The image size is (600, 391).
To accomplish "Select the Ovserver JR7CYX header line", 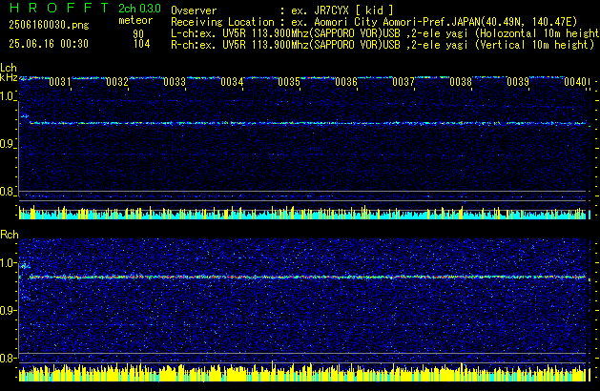I will pos(282,10).
